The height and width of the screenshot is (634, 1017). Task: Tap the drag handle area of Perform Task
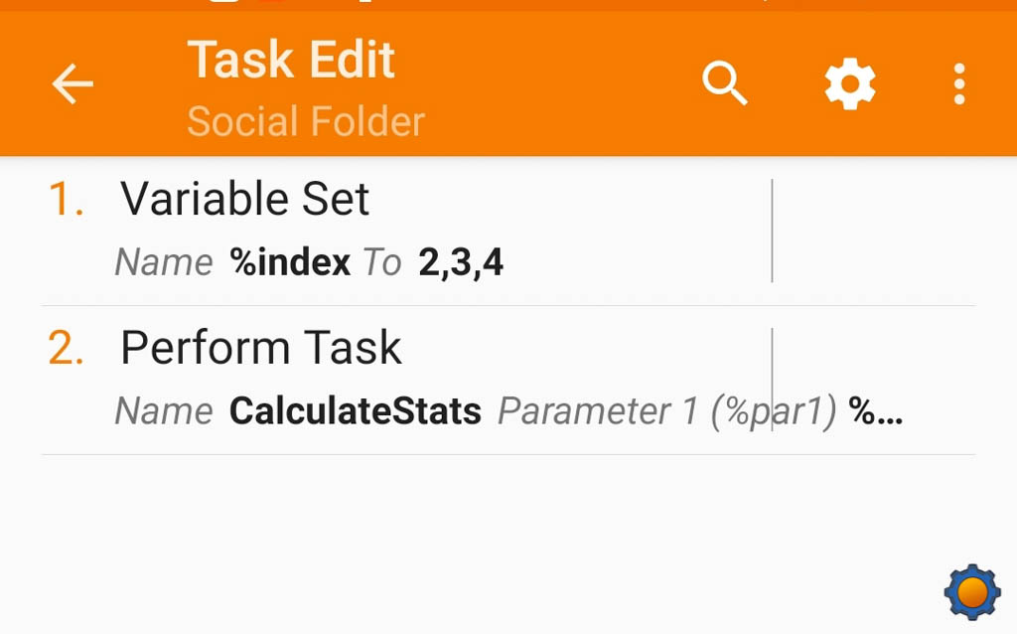coord(874,380)
